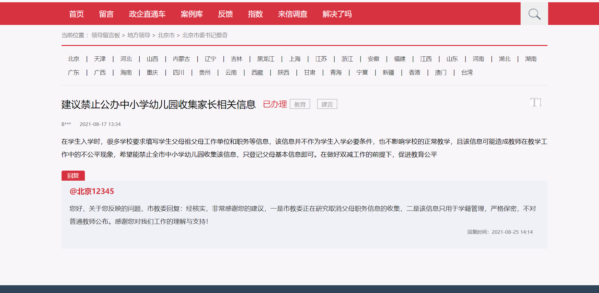
Task: Select the 回复 tab label
Action: click(73, 175)
